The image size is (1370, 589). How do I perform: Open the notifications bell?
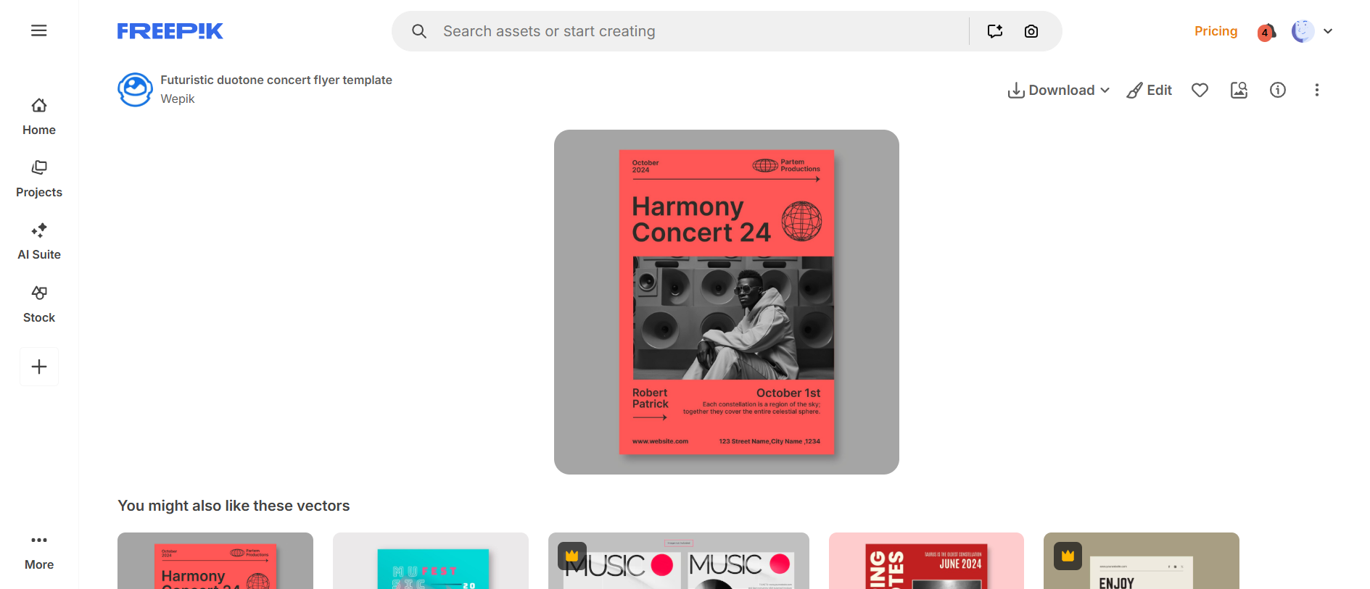point(1266,32)
